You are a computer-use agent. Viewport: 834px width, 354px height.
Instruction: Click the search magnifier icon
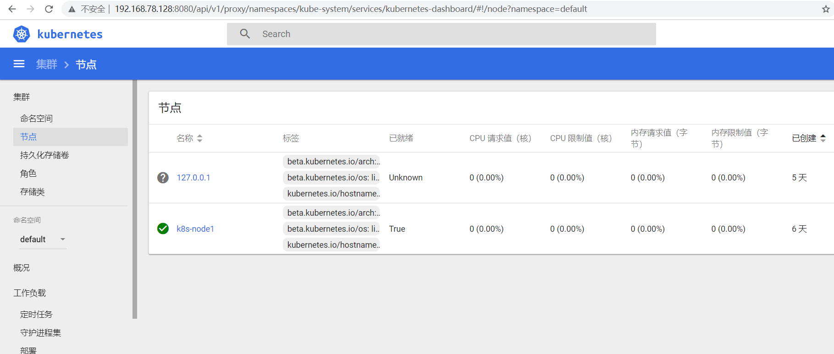pyautogui.click(x=245, y=34)
